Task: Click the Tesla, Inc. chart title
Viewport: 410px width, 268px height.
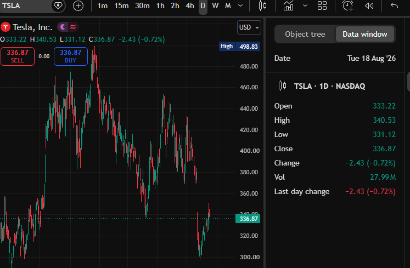Action: [32, 27]
